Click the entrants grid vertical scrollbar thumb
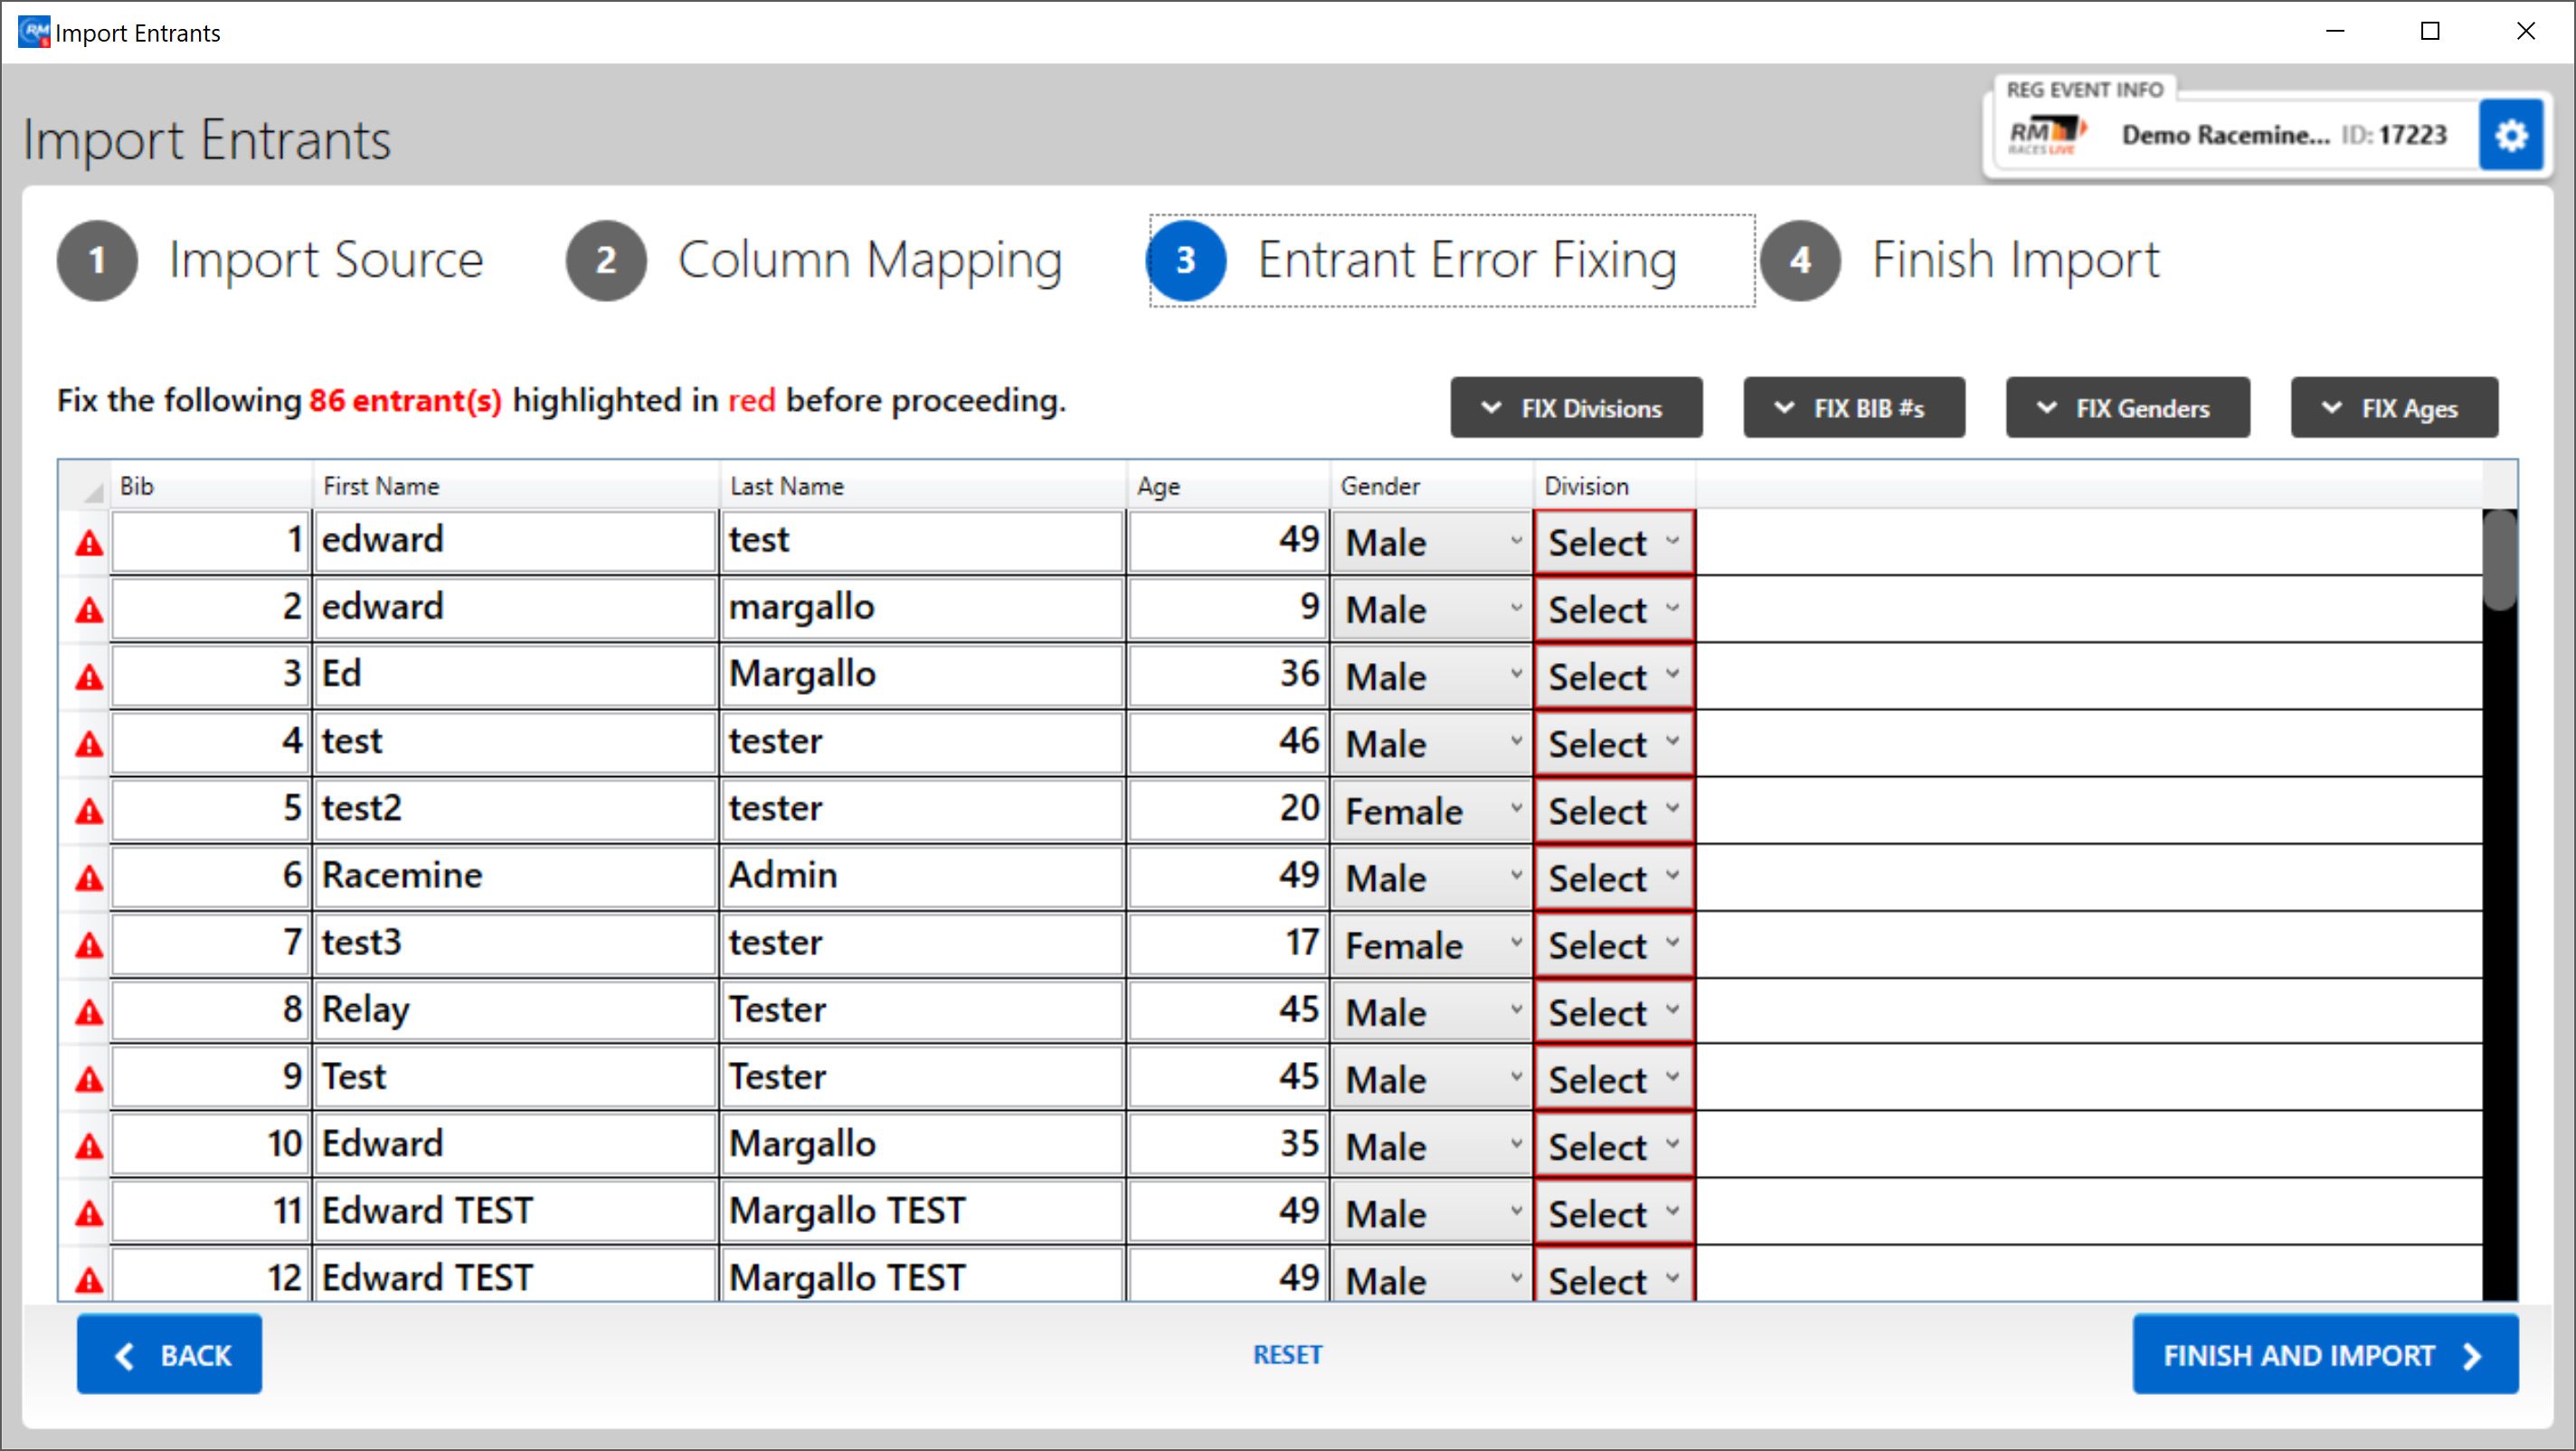 click(x=2499, y=560)
